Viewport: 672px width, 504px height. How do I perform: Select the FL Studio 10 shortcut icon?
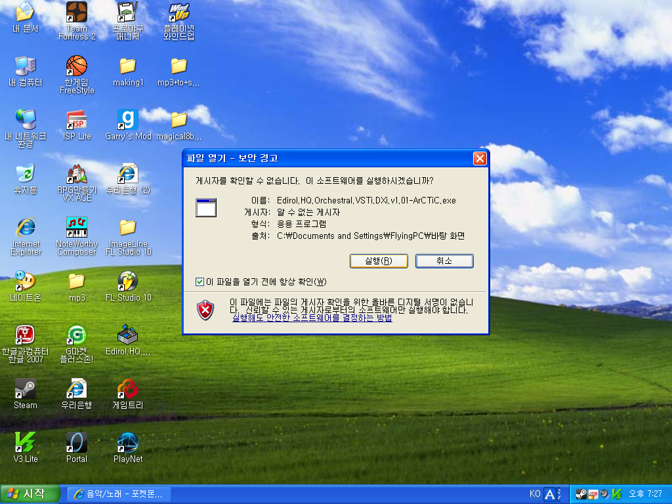[128, 286]
